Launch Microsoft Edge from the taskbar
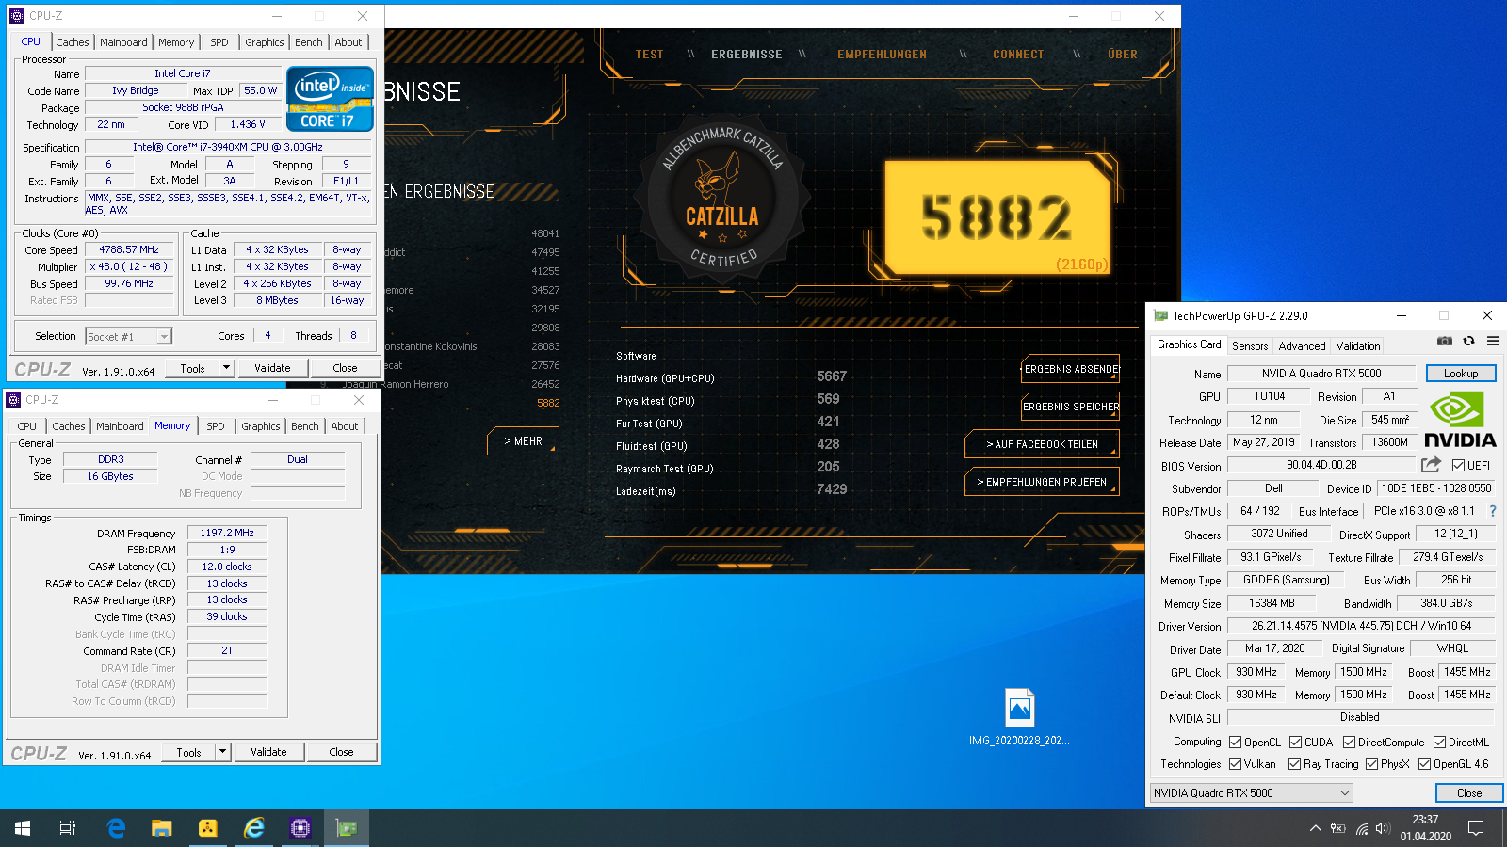 click(116, 828)
